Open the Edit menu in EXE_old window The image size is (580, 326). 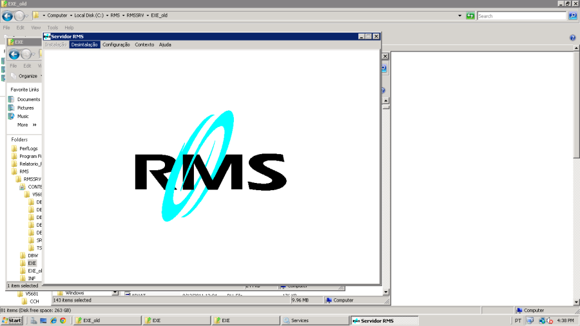coord(21,28)
